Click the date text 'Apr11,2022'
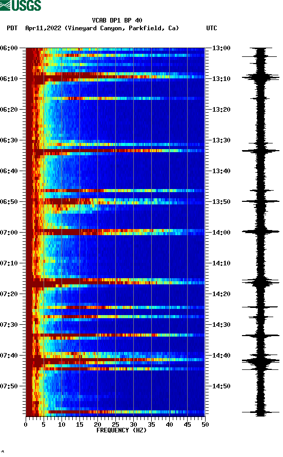This screenshot has height=457, width=283. pos(43,28)
